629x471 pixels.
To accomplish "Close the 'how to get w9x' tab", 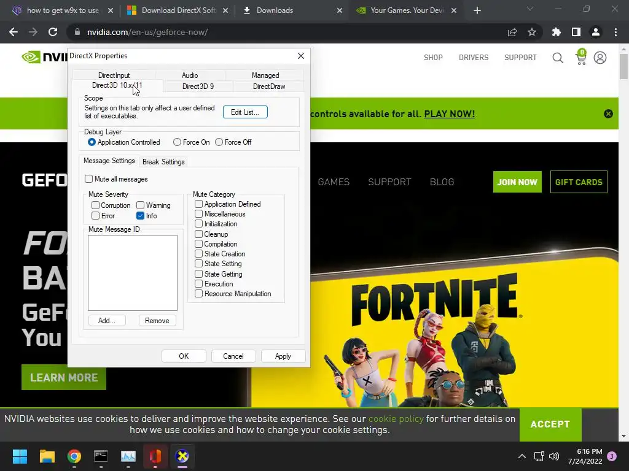I will click(111, 10).
